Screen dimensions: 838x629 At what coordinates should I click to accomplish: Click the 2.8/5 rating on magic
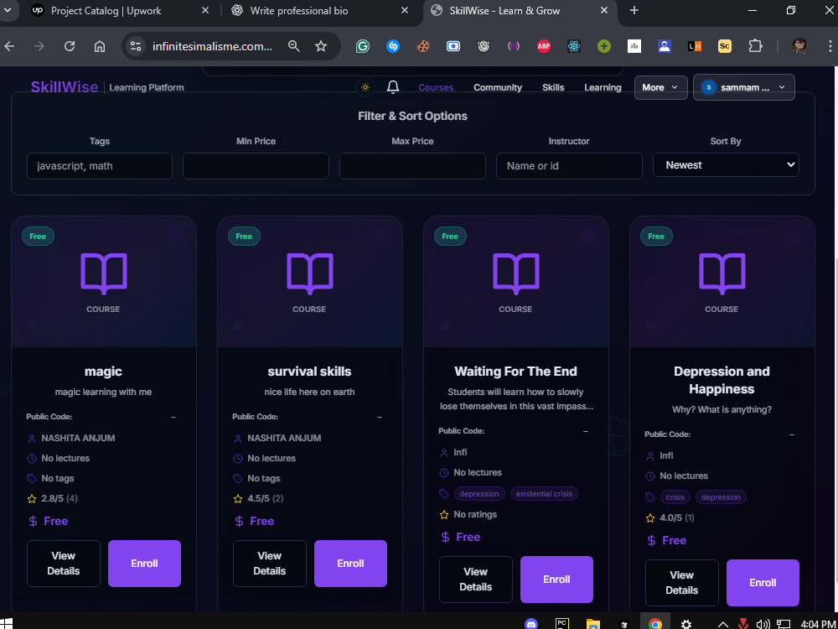point(52,498)
